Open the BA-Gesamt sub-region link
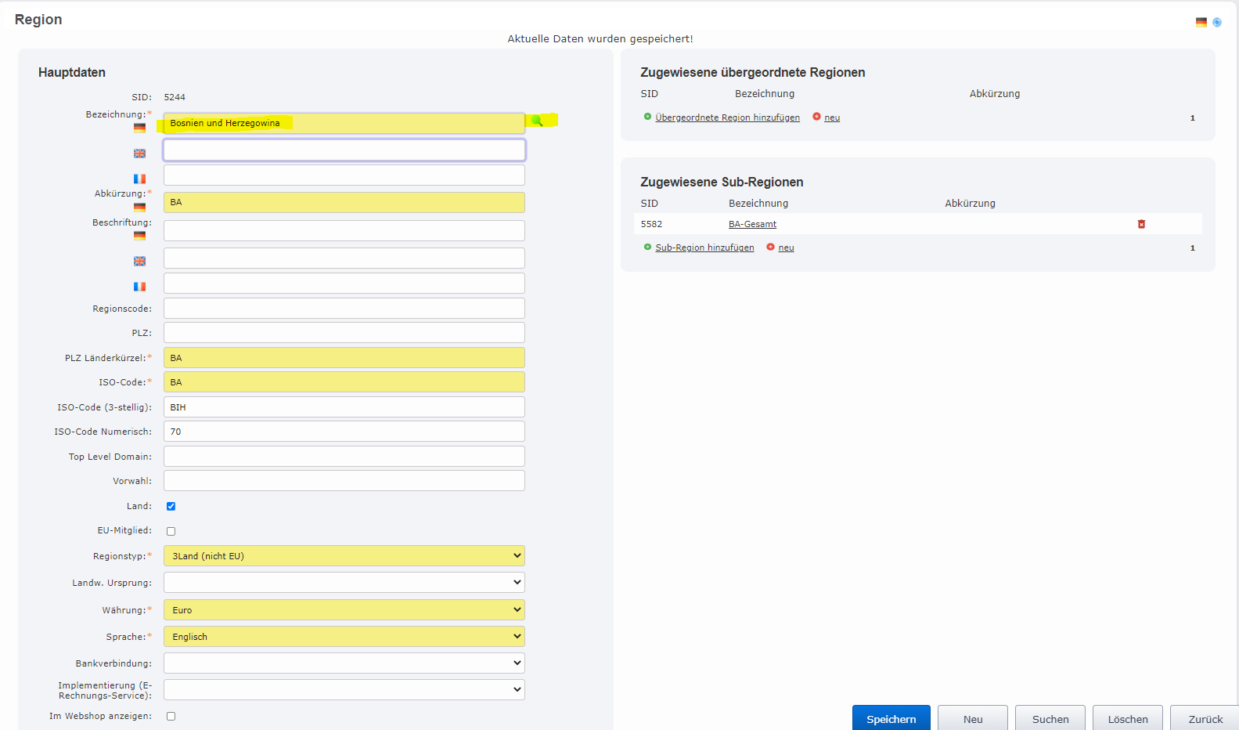1239x730 pixels. coord(752,224)
